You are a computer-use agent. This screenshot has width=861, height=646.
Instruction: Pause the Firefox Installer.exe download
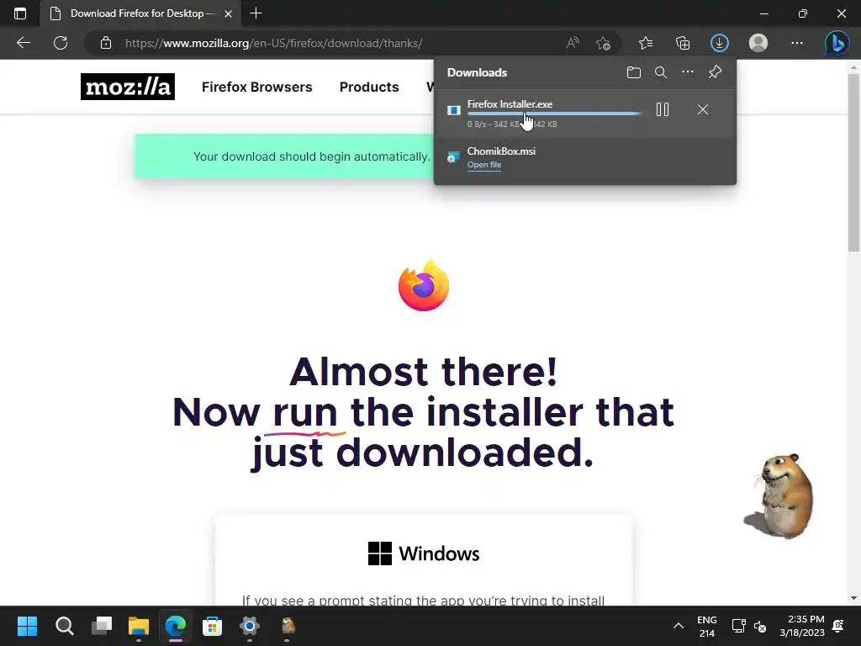click(663, 110)
